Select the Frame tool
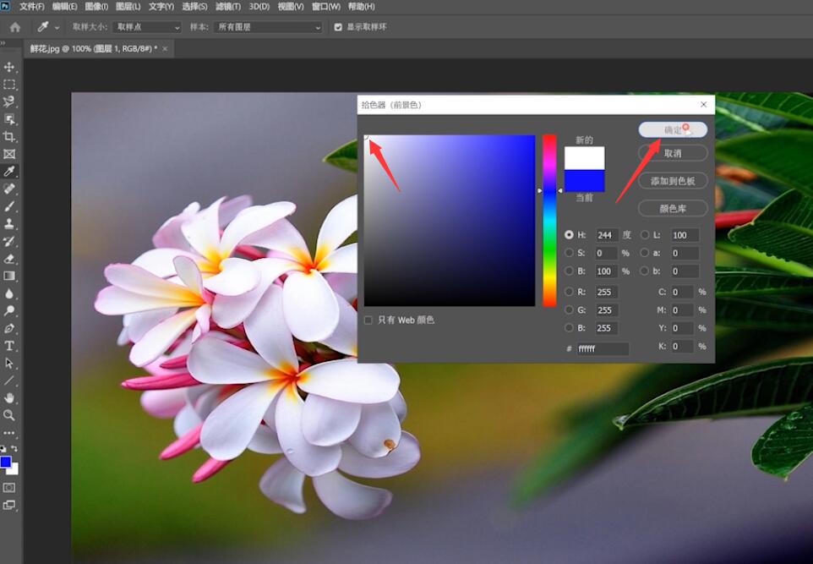 click(x=8, y=154)
